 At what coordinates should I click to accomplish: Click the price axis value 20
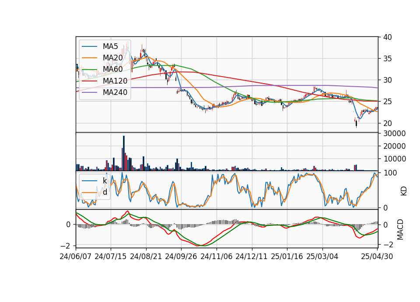[388, 123]
